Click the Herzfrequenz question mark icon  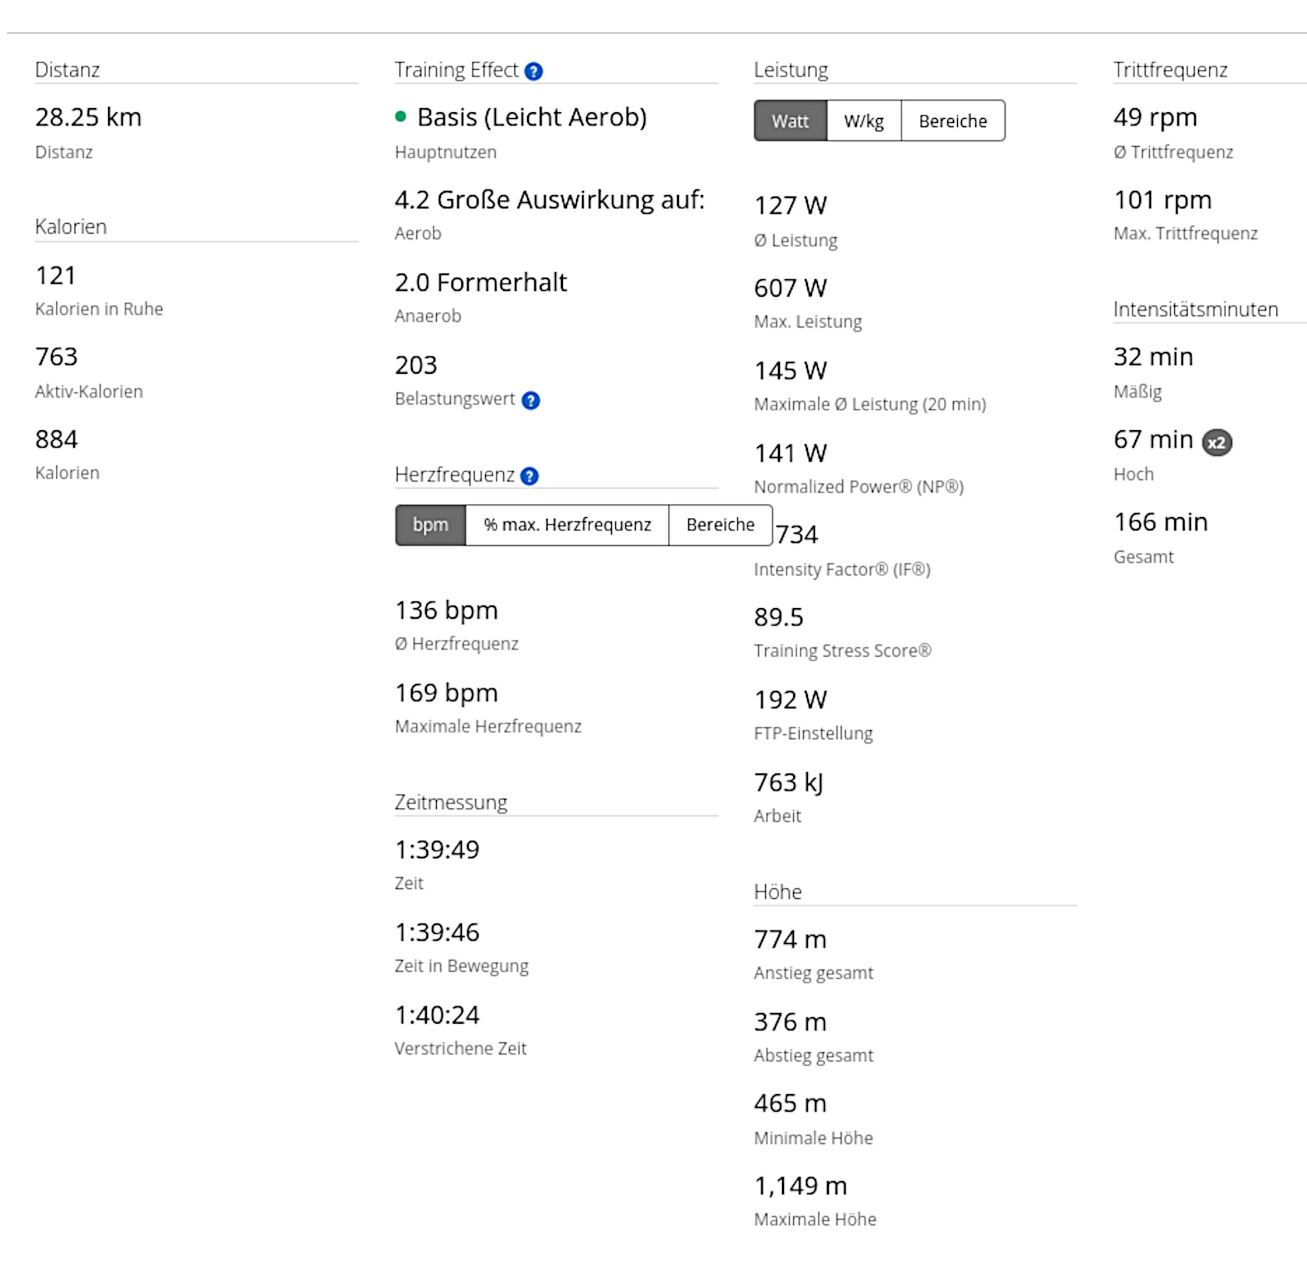(528, 476)
